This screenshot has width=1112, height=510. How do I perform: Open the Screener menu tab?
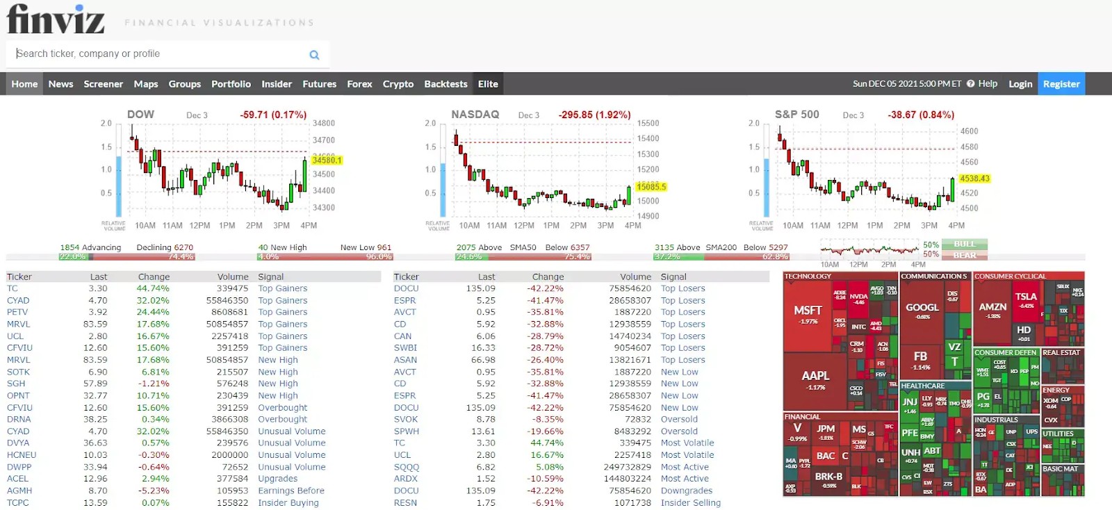tap(103, 84)
